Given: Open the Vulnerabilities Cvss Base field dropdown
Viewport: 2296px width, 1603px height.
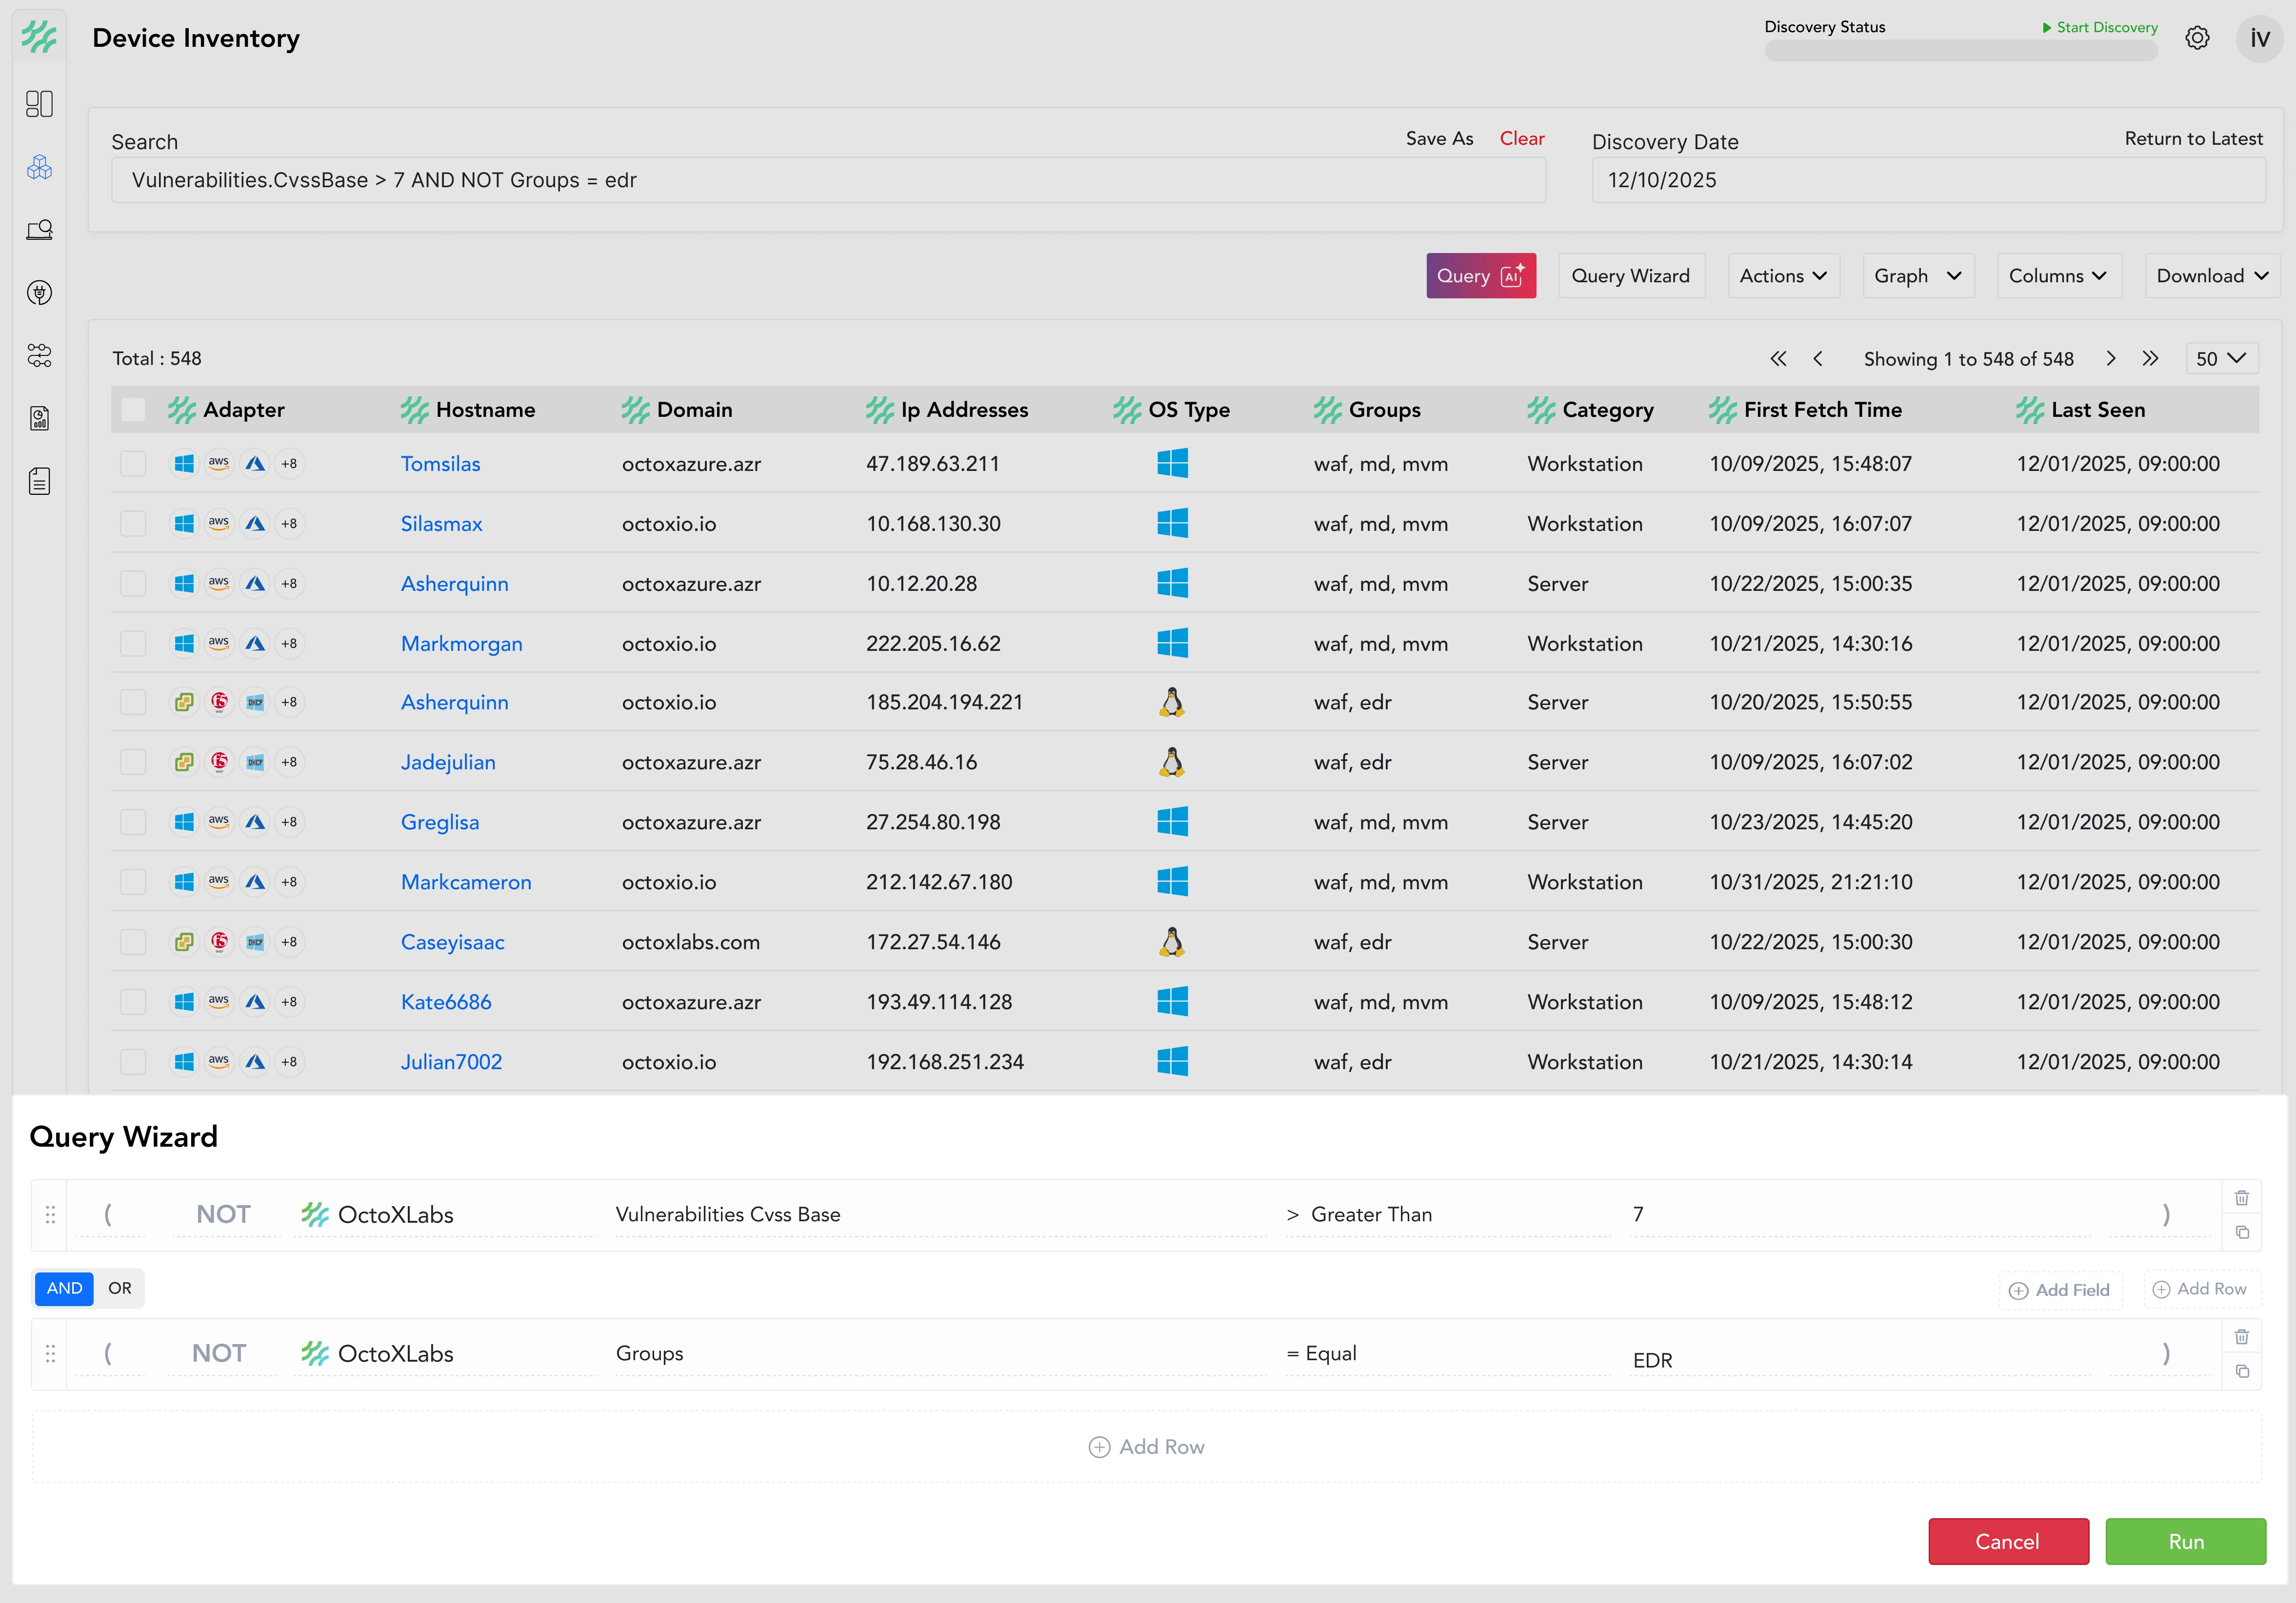Looking at the screenshot, I should pyautogui.click(x=940, y=1214).
